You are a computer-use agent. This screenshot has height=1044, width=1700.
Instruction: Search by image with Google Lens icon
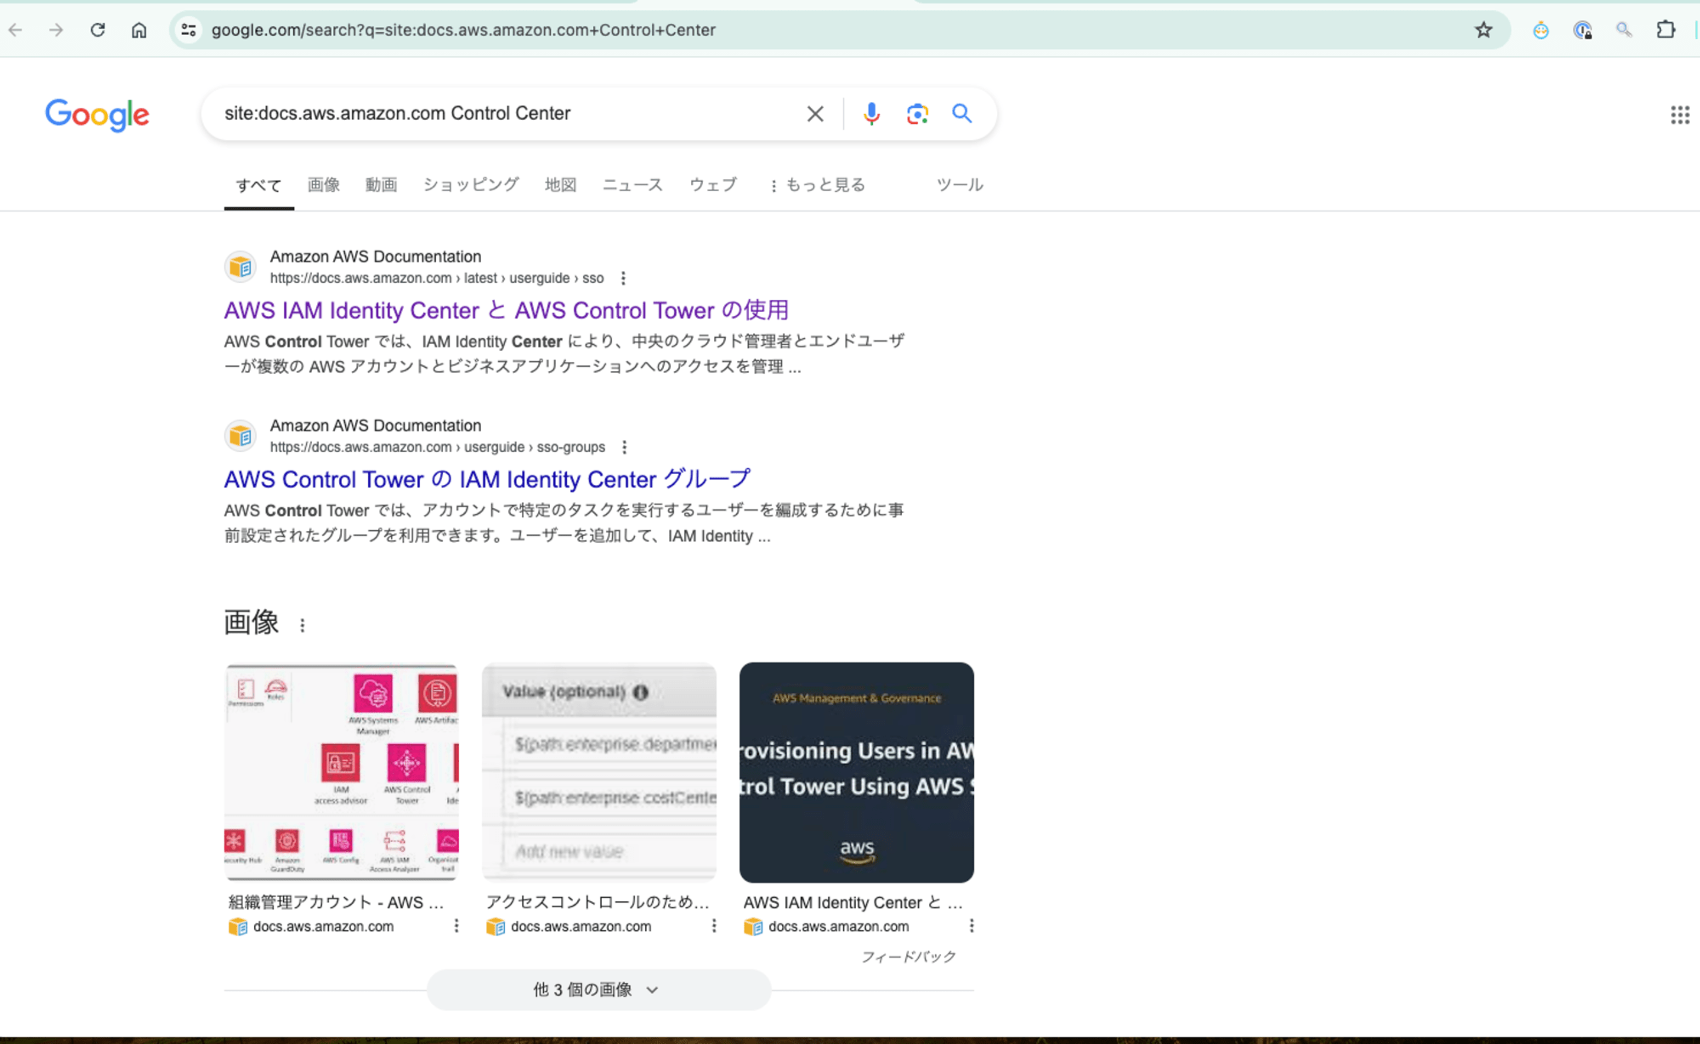pyautogui.click(x=917, y=114)
